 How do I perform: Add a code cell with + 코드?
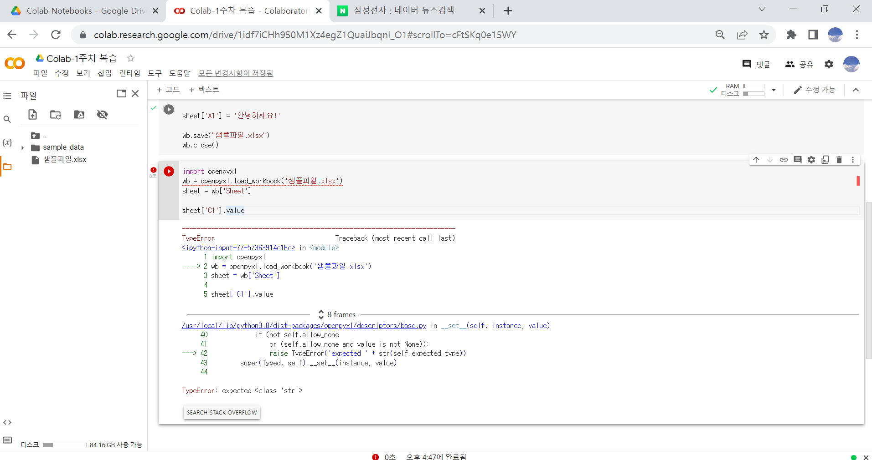pos(168,90)
